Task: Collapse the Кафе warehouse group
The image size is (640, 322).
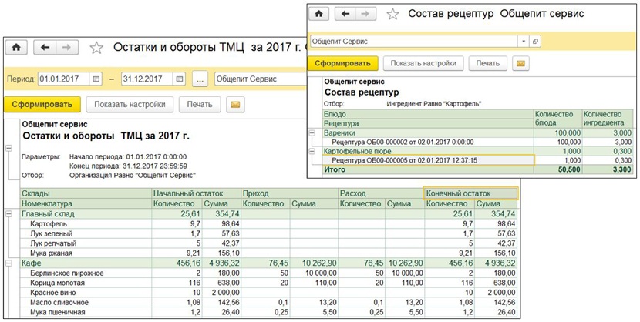Action: [8, 263]
